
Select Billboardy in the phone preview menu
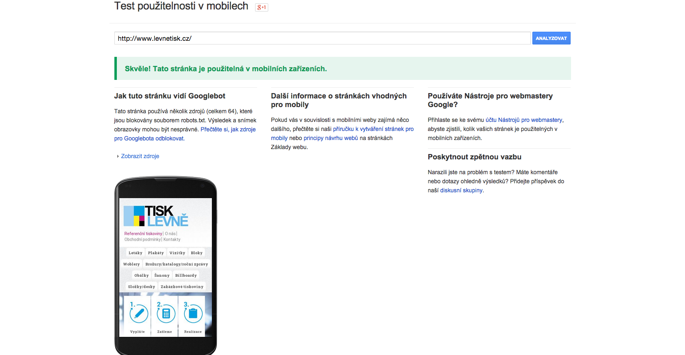[186, 275]
